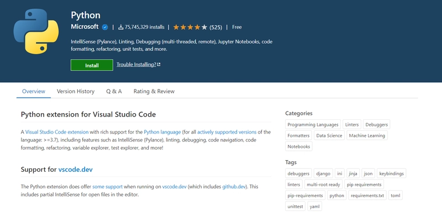Select the Overview tab
Image resolution: width=442 pixels, height=212 pixels.
click(34, 91)
